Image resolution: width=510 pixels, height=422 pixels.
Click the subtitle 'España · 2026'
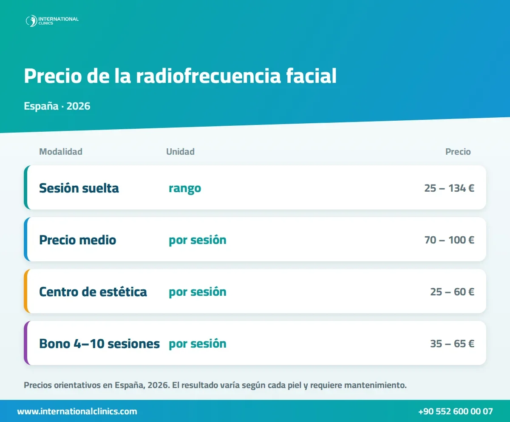pos(57,106)
